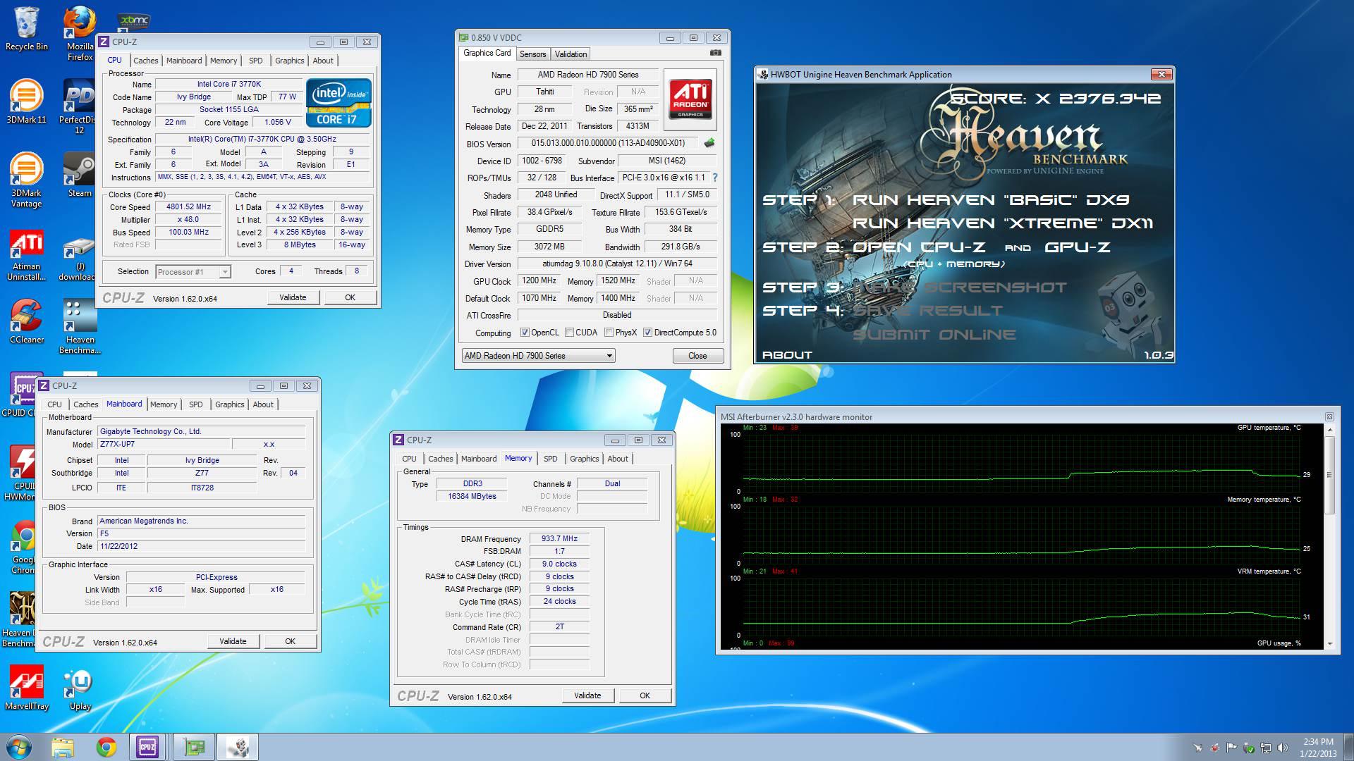Open MarvellTray desktop icon

coord(26,688)
